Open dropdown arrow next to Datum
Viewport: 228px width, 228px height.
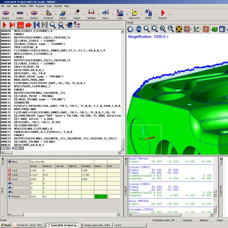[70, 14]
